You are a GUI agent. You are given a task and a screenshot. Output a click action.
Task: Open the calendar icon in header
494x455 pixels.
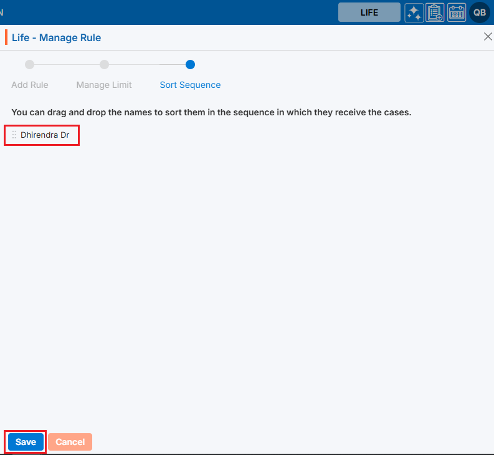[x=457, y=12]
